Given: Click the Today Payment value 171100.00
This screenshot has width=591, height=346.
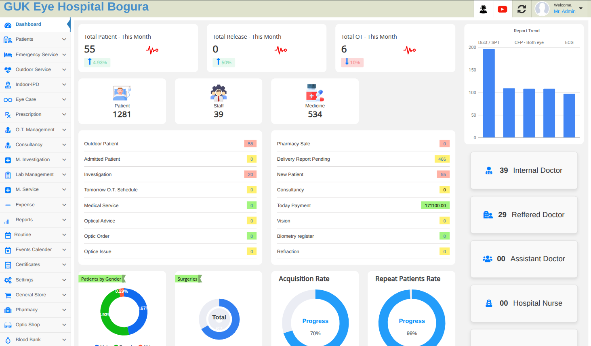Looking at the screenshot, I should point(435,206).
